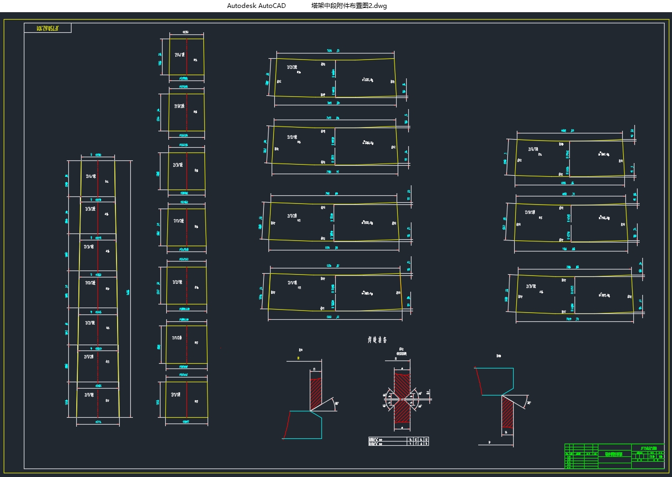Select the small weld parameter table below the center detail
This screenshot has height=477, width=672.
pos(398,441)
